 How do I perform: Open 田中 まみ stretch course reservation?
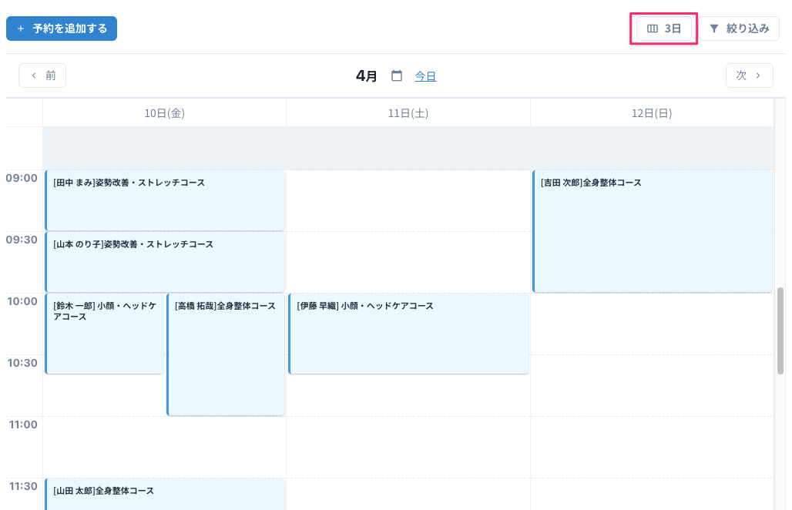[x=164, y=200]
